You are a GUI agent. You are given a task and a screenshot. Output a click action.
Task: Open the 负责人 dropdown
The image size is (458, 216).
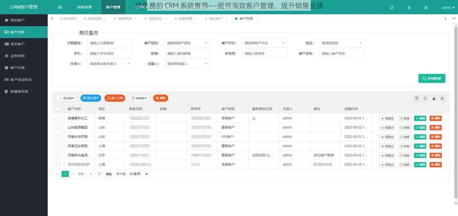pos(110,64)
